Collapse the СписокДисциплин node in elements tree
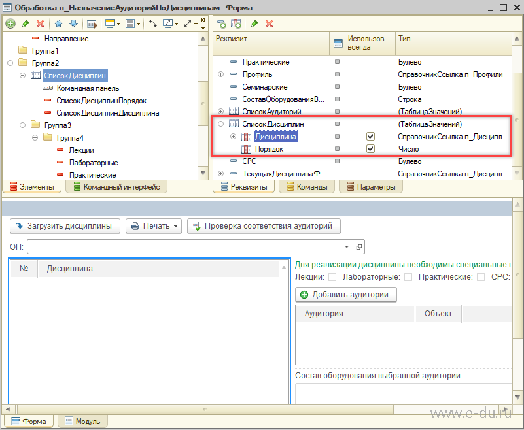Viewport: 524px width, 430px height. [22, 75]
